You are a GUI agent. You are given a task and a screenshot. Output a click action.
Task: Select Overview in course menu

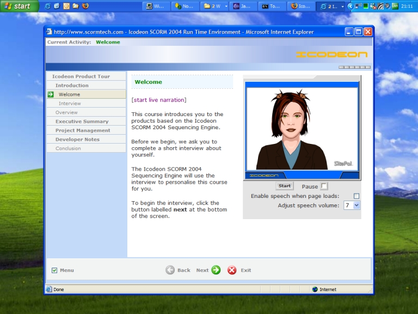pyautogui.click(x=86, y=112)
